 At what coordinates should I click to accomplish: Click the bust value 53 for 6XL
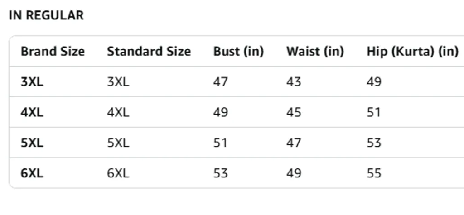(x=221, y=173)
